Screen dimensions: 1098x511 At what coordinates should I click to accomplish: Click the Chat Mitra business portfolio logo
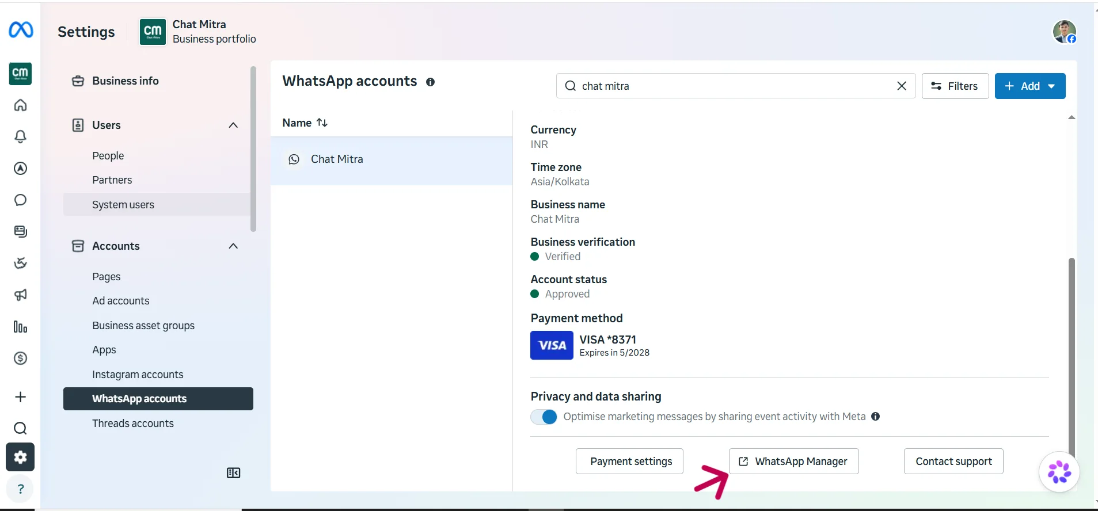(153, 32)
